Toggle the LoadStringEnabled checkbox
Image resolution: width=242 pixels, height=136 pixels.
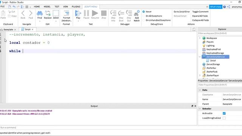tap(224, 118)
